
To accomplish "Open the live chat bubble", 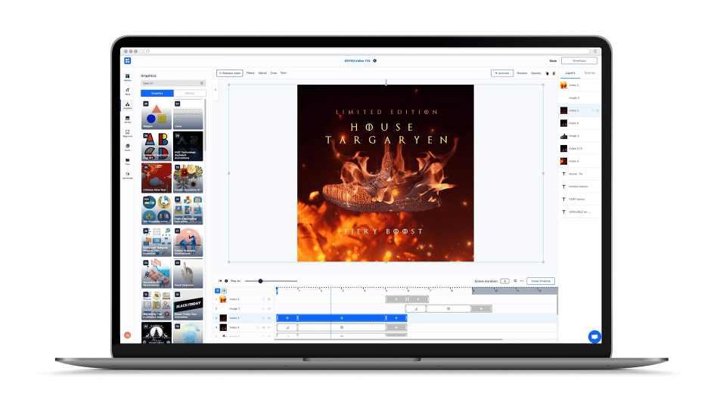I will click(594, 337).
